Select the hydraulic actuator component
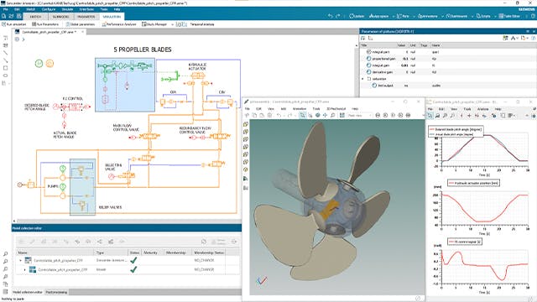537x302 pixels. 198,75
